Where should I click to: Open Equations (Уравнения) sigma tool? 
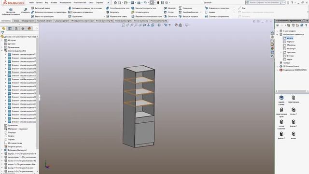tap(185, 8)
